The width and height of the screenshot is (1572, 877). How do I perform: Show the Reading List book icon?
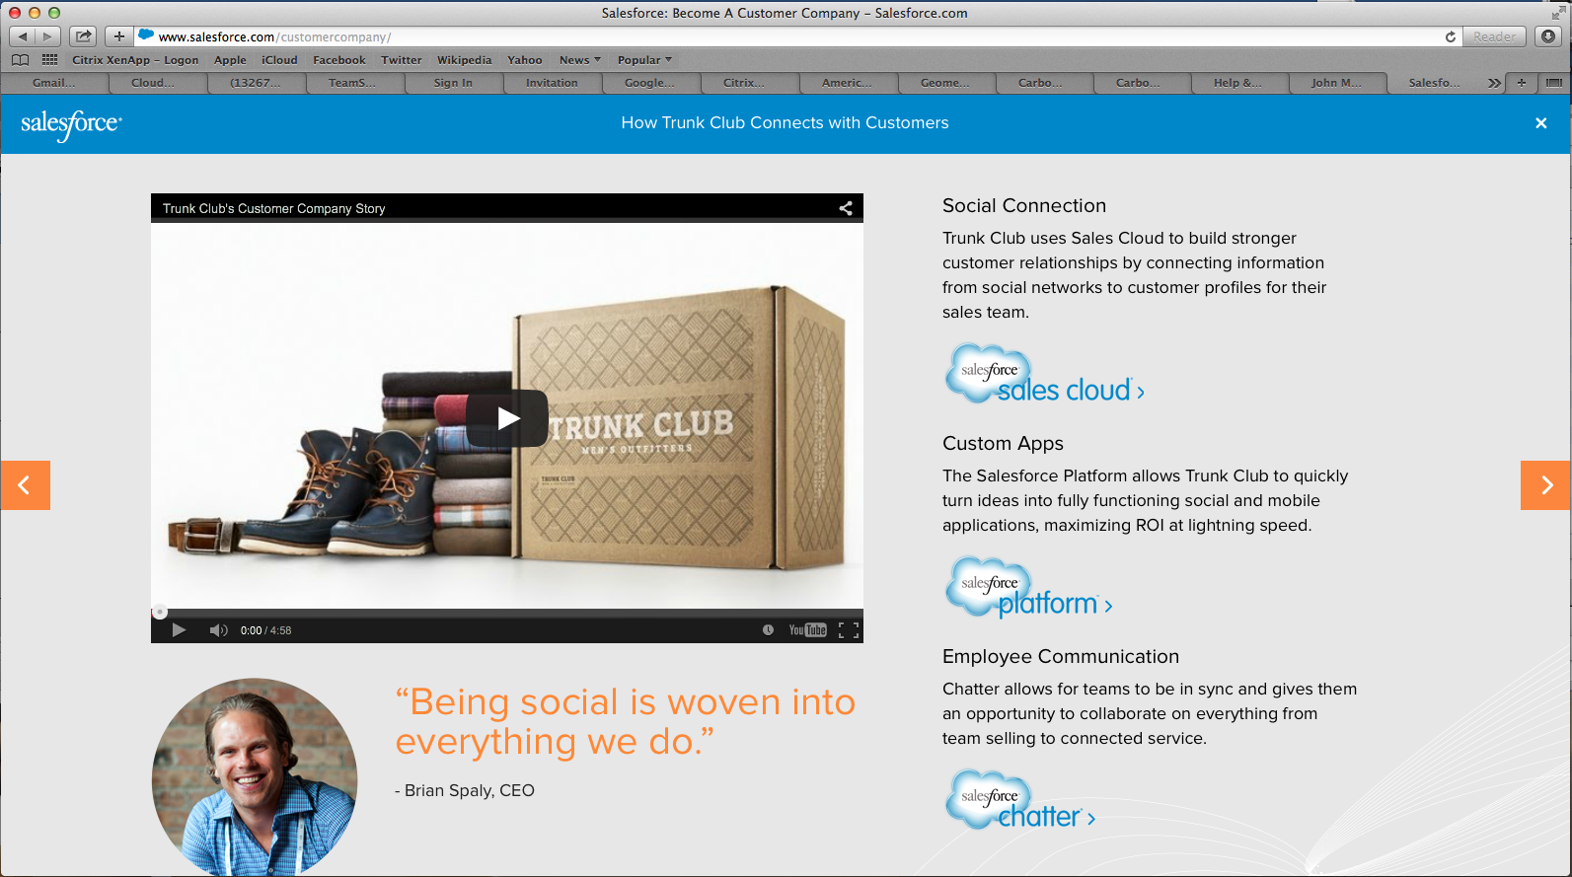click(21, 60)
